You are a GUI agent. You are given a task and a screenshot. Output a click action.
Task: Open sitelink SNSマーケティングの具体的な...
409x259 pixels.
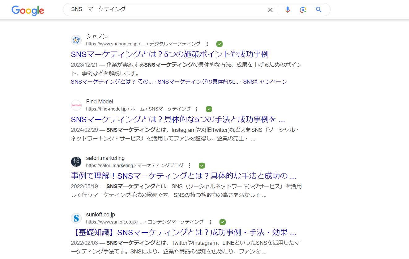click(198, 82)
